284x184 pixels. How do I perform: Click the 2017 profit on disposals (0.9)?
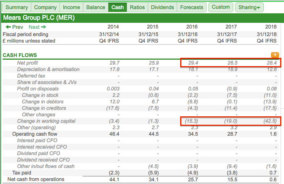pos(232,89)
